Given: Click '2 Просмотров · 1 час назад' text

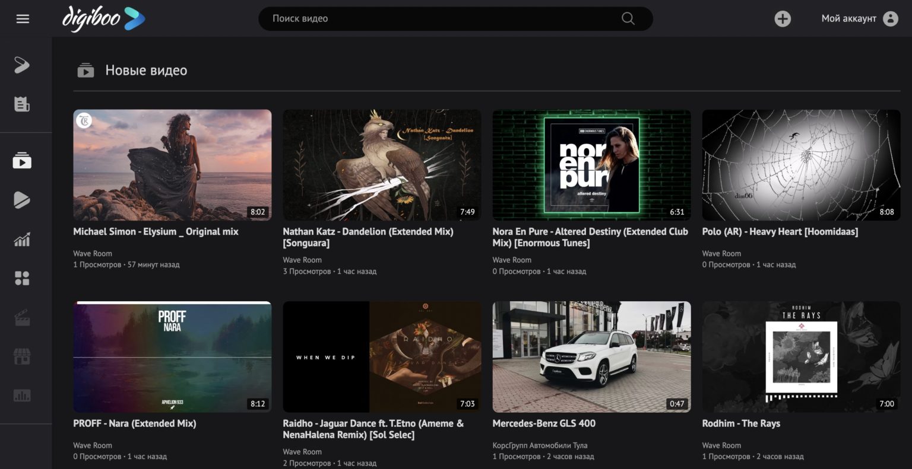Looking at the screenshot, I should tap(330, 463).
